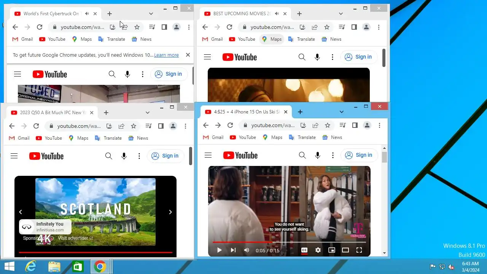Media control icon in UPCOMING MOVIES window

click(x=342, y=27)
